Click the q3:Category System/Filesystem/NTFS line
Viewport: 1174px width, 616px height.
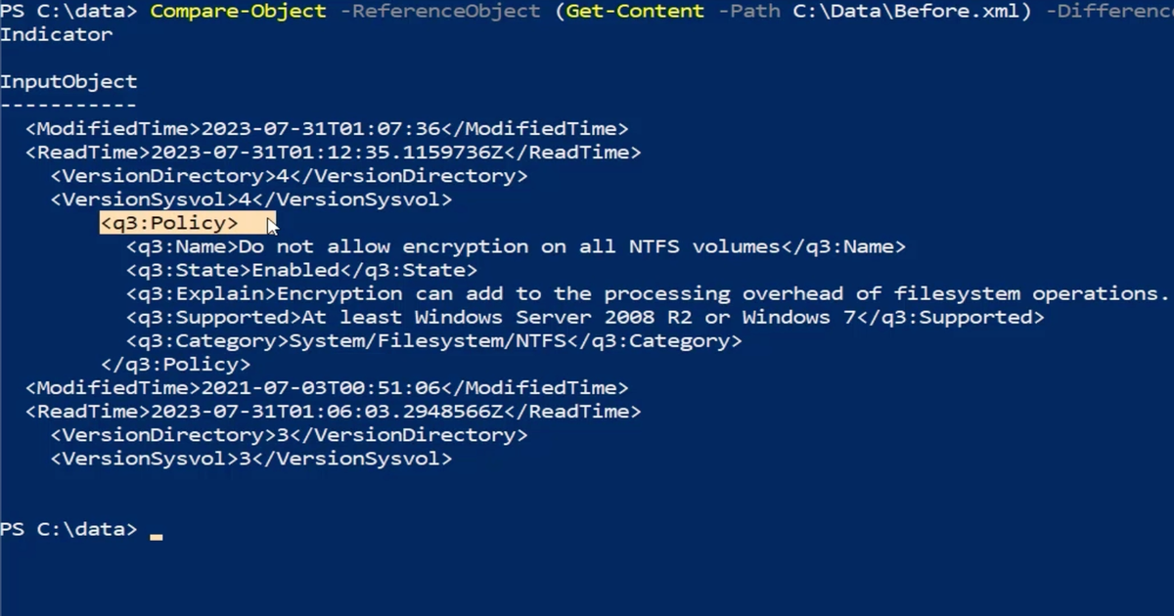coord(433,340)
